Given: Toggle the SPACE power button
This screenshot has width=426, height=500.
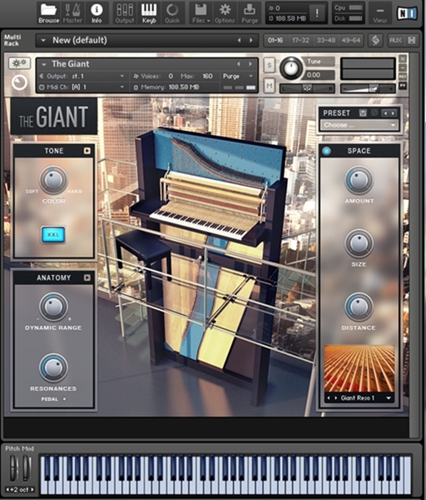Looking at the screenshot, I should pyautogui.click(x=326, y=151).
